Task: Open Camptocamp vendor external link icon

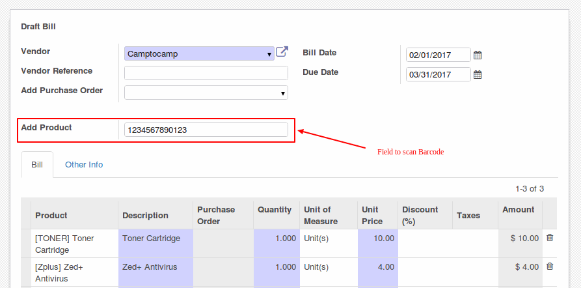Action: tap(282, 51)
